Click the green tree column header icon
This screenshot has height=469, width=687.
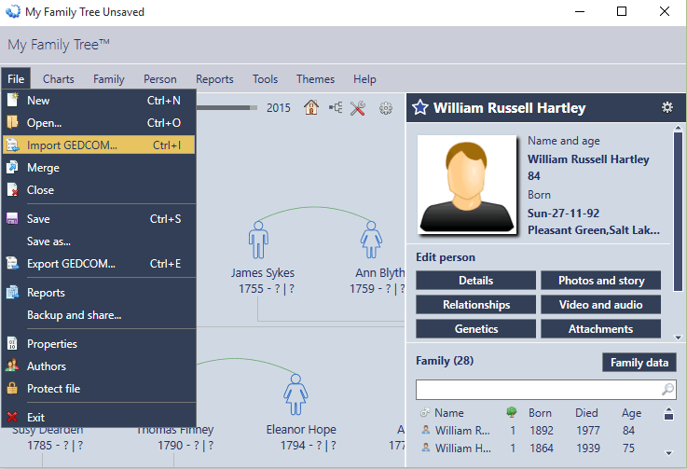[512, 412]
